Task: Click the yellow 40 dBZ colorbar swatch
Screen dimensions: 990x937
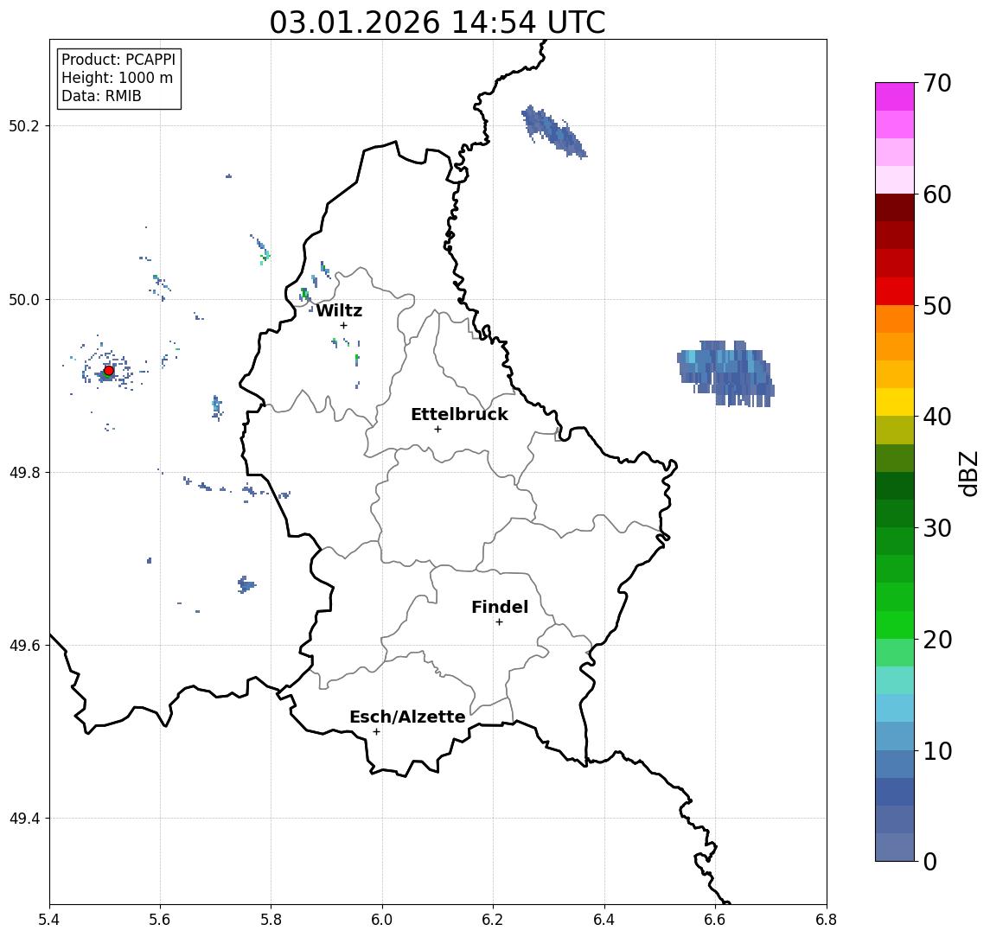Action: pyautogui.click(x=895, y=402)
